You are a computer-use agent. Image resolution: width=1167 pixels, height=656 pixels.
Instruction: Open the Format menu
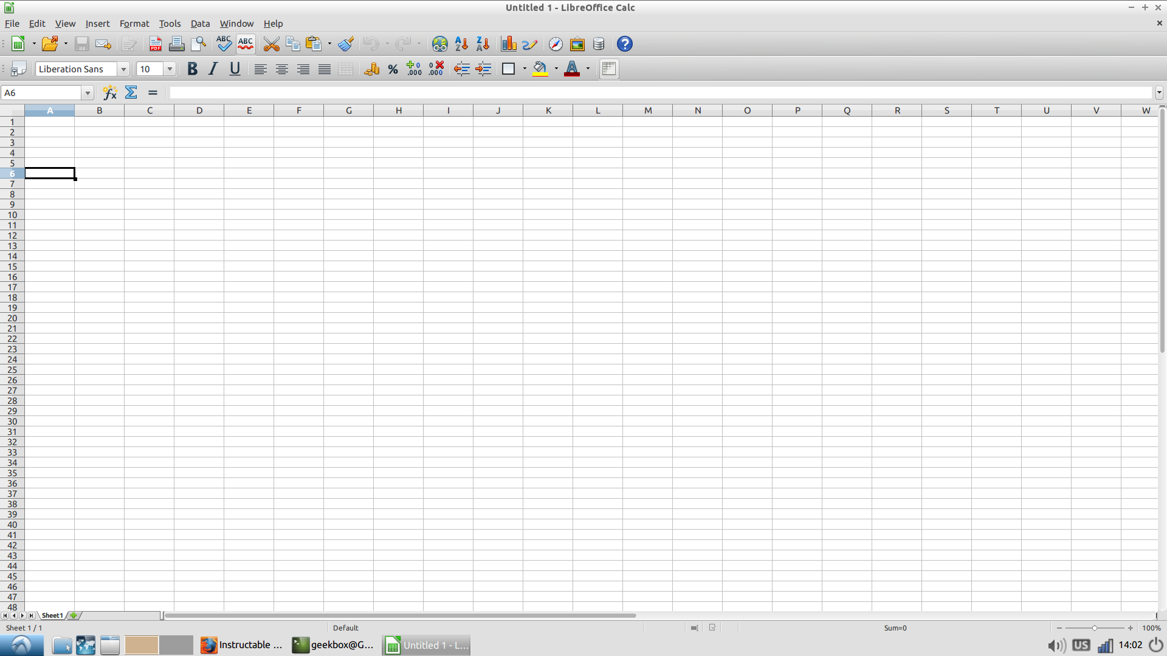(134, 24)
